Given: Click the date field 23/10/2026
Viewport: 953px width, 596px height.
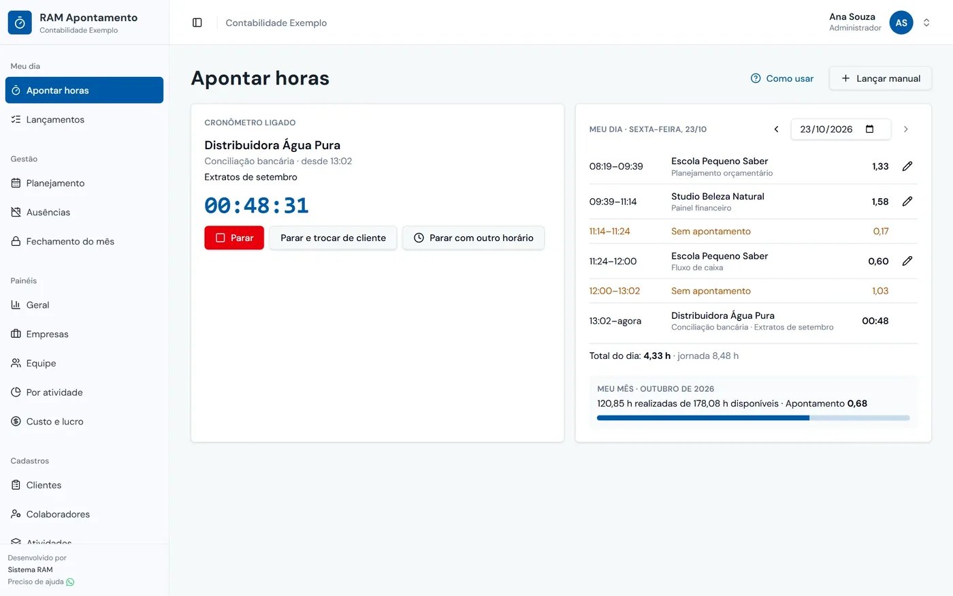Looking at the screenshot, I should click(841, 129).
